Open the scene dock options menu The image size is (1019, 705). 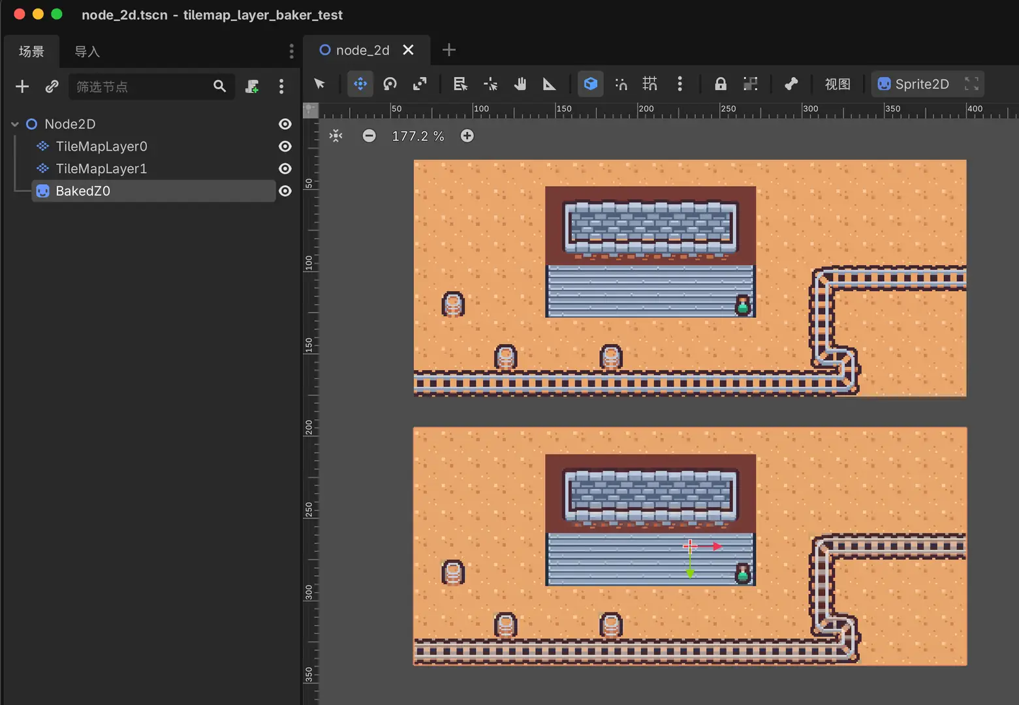coord(291,51)
